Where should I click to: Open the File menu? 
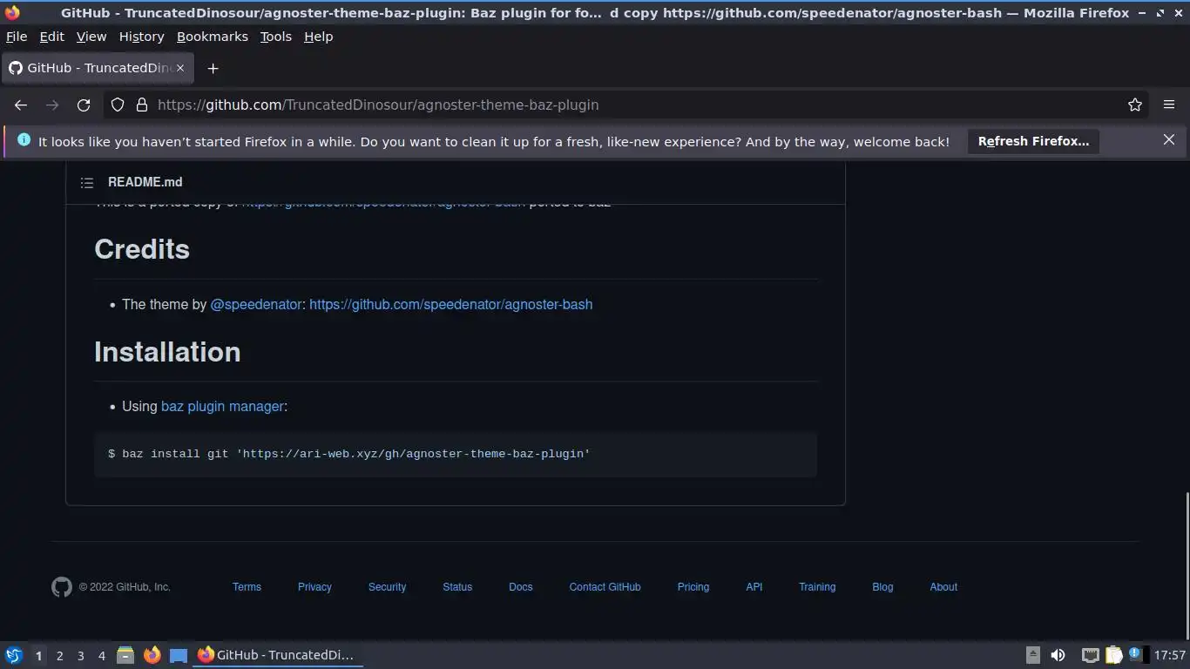[x=17, y=37]
